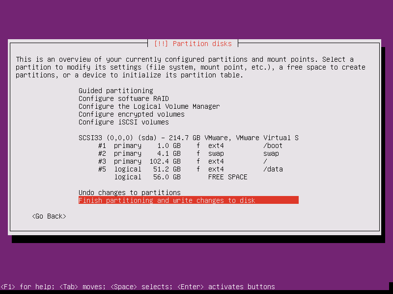The height and width of the screenshot is (294, 393).
Task: Click the Go Back button
Action: 49,216
